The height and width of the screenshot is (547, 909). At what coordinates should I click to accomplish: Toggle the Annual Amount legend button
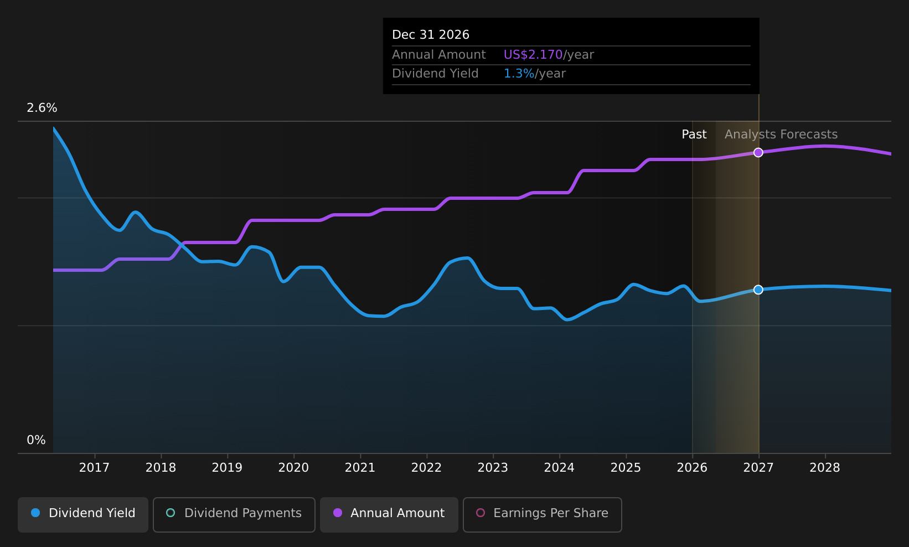click(389, 515)
